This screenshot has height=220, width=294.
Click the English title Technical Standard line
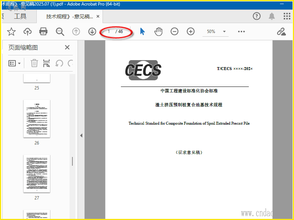coord(189,123)
